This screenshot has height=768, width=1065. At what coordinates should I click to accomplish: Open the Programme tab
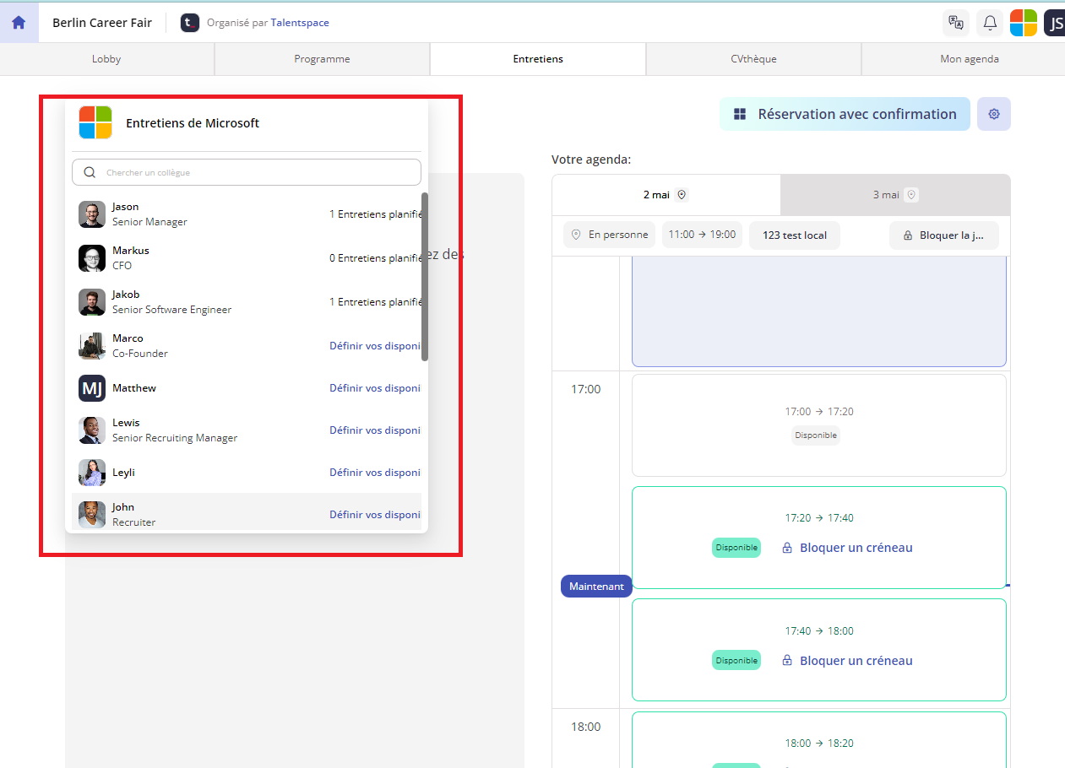[322, 59]
